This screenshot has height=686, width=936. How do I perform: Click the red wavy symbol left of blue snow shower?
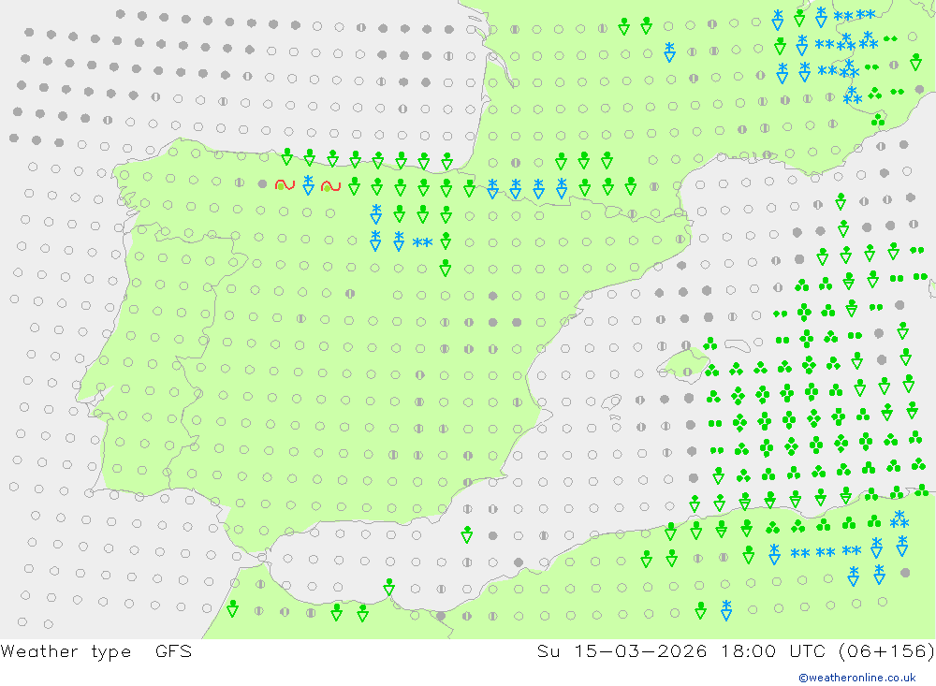click(285, 185)
